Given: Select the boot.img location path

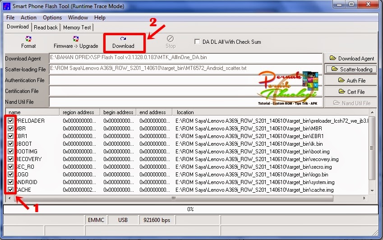Looking at the screenshot, I should point(253,152).
